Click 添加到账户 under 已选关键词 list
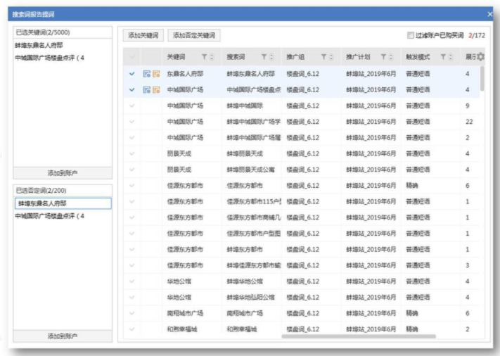500x356 pixels. [63, 173]
